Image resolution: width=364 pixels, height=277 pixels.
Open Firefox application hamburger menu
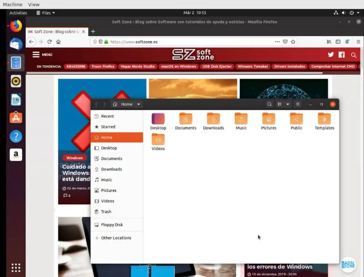[359, 42]
